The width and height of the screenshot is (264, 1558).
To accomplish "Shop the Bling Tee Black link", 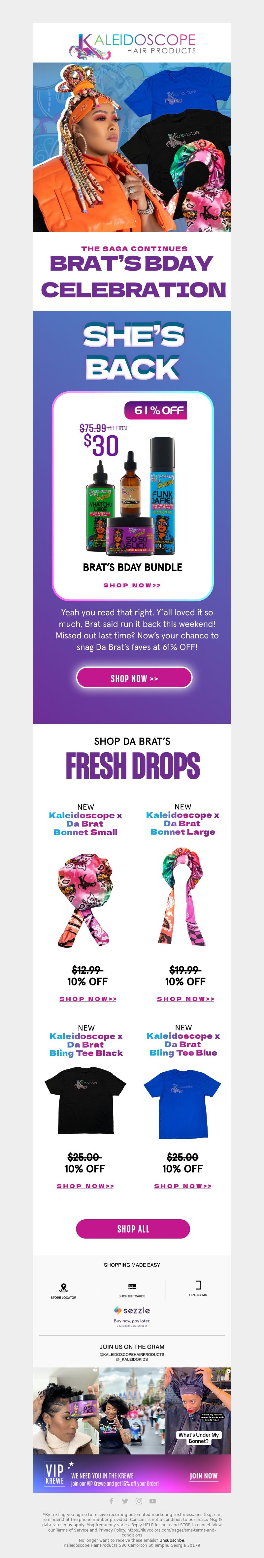I will pyautogui.click(x=85, y=1186).
